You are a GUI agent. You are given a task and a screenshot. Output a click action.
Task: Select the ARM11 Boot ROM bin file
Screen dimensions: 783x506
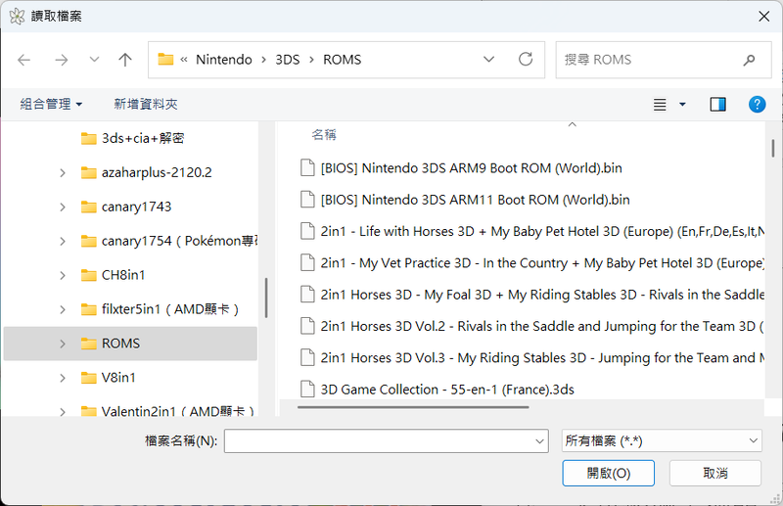(475, 200)
